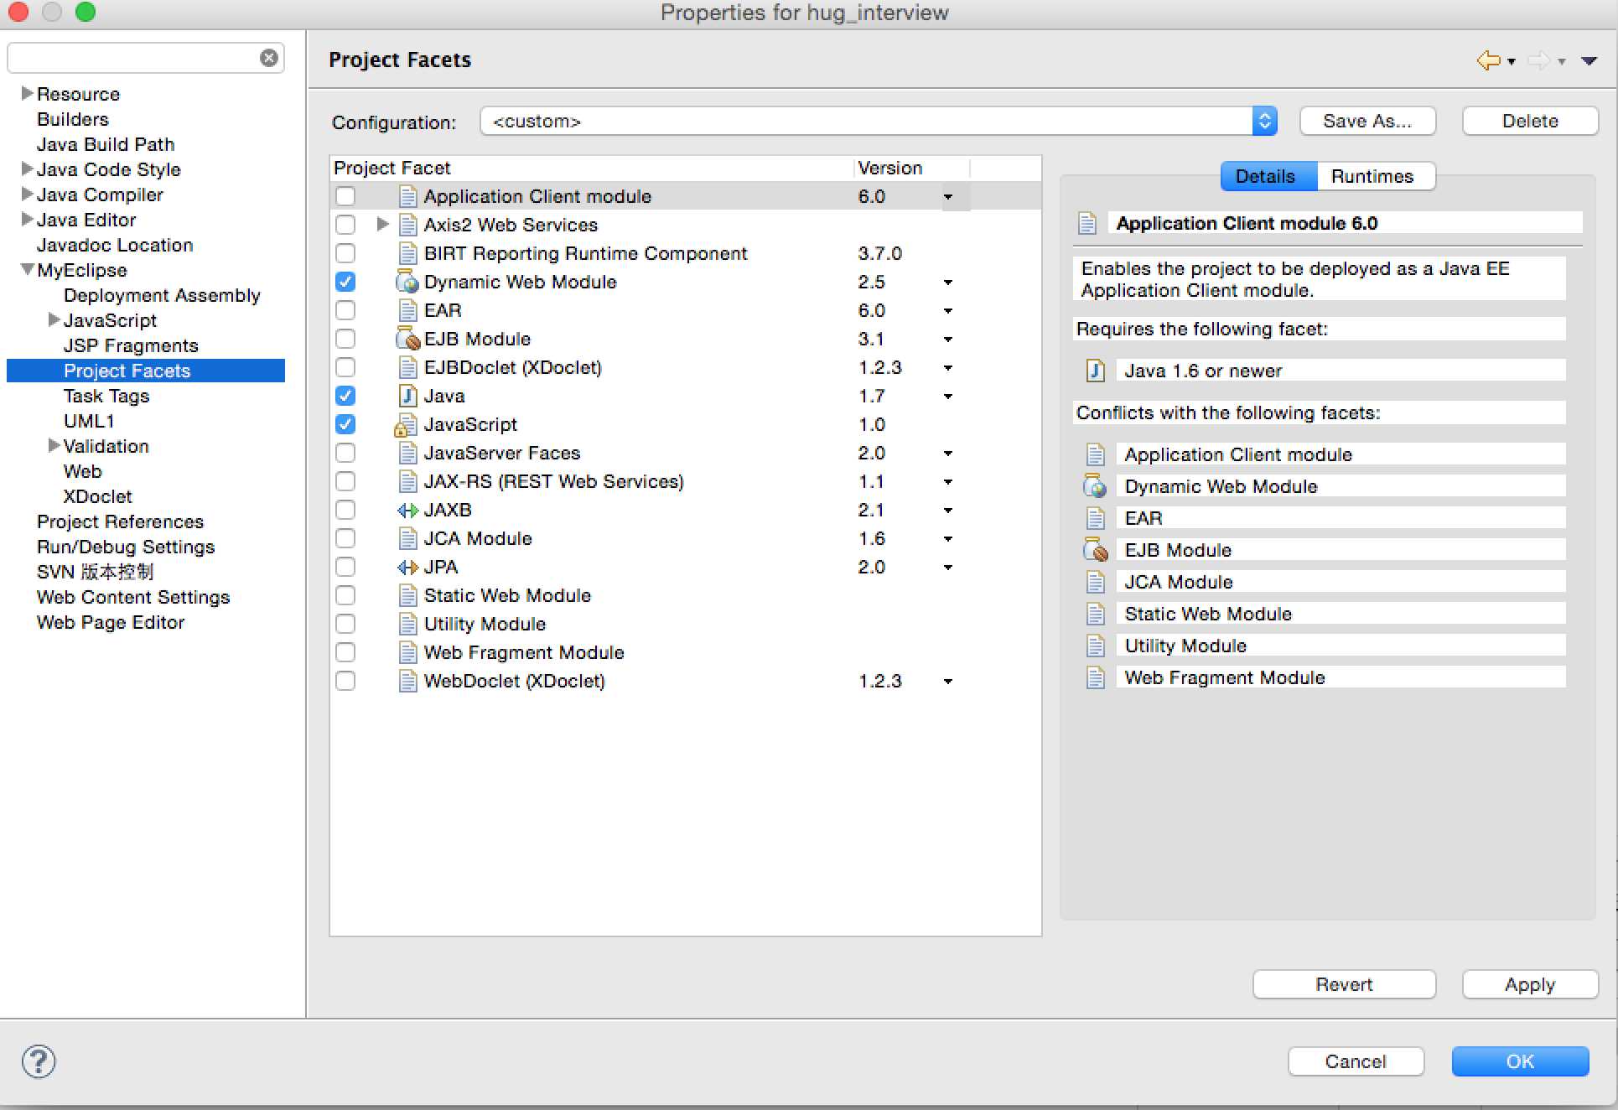The height and width of the screenshot is (1110, 1618).
Task: Click the Apply button
Action: (x=1530, y=984)
